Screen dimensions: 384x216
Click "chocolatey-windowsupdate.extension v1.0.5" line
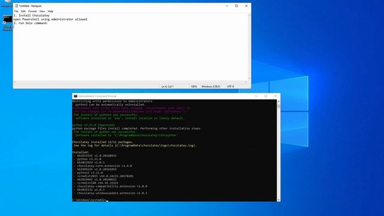click(x=112, y=193)
